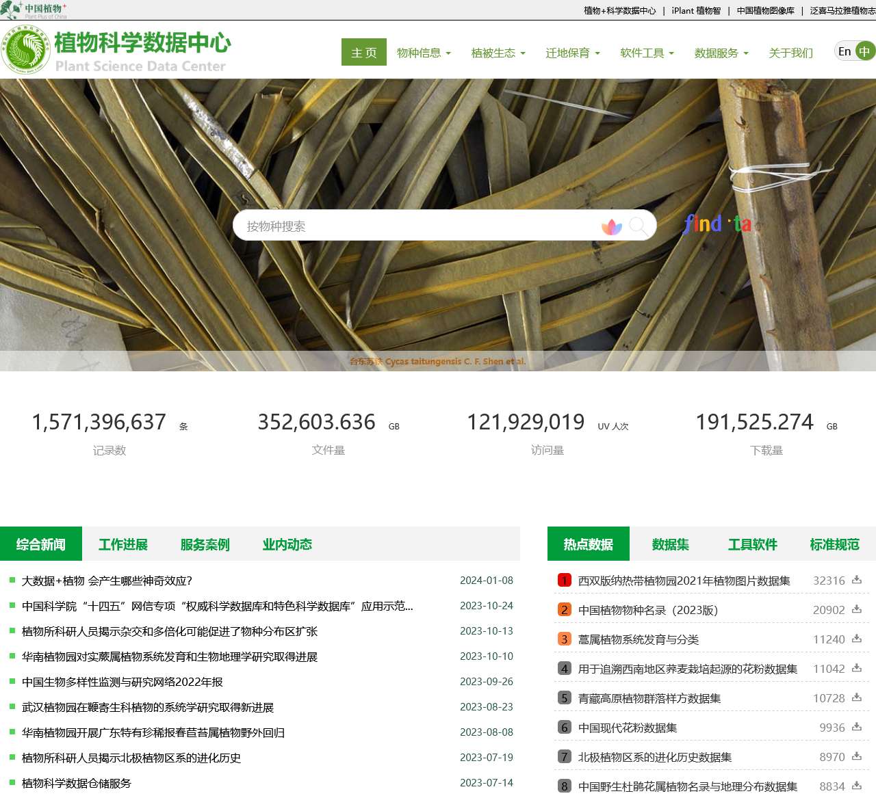Switch to the 工作进展 news tab
Image resolution: width=876 pixels, height=798 pixels.
pyautogui.click(x=123, y=544)
